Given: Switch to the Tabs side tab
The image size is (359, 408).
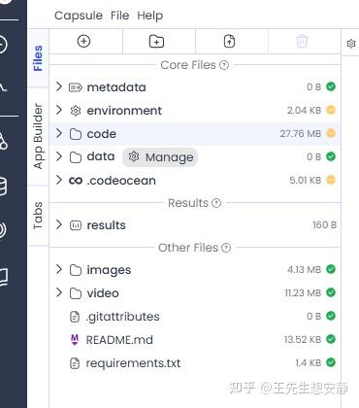Looking at the screenshot, I should (x=38, y=216).
